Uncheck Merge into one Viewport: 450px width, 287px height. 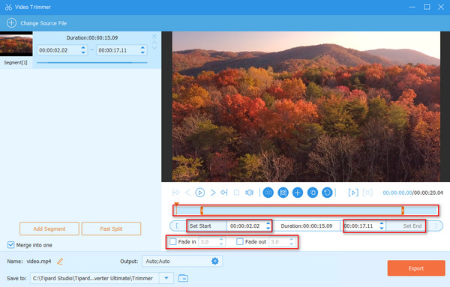(10, 245)
